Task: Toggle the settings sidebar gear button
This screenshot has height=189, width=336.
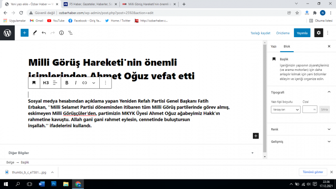Action: pos(319,33)
